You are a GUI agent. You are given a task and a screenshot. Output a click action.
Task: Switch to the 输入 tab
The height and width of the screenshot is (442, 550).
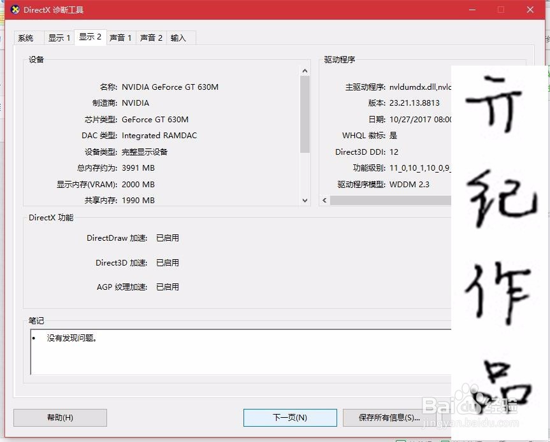click(181, 38)
